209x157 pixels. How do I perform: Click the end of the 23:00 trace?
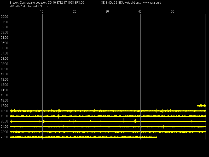pos(156,137)
